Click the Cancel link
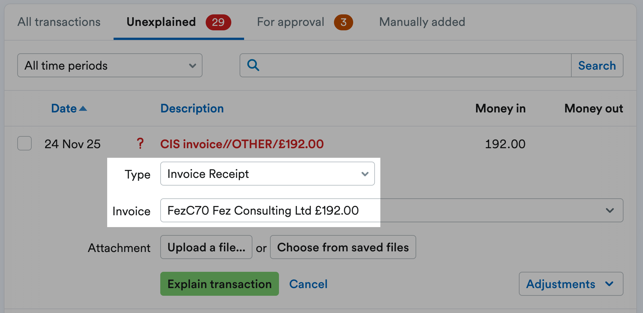The height and width of the screenshot is (313, 643). 308,284
